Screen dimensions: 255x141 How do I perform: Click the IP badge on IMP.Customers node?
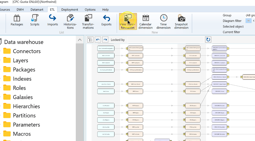click(127, 55)
